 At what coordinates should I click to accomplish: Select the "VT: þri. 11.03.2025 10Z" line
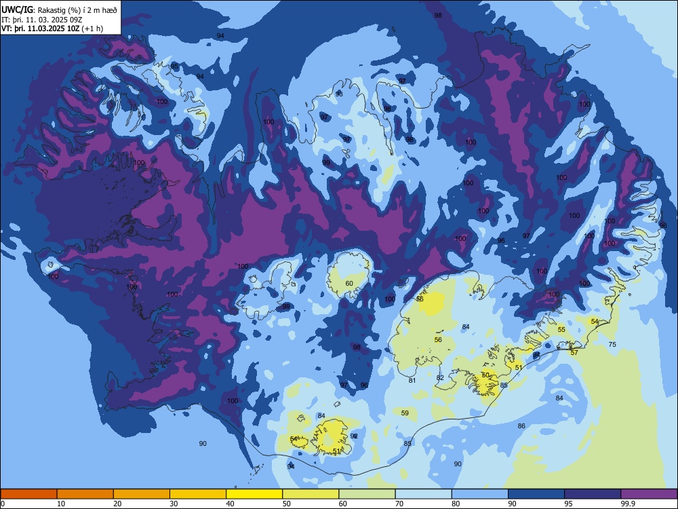41,29
